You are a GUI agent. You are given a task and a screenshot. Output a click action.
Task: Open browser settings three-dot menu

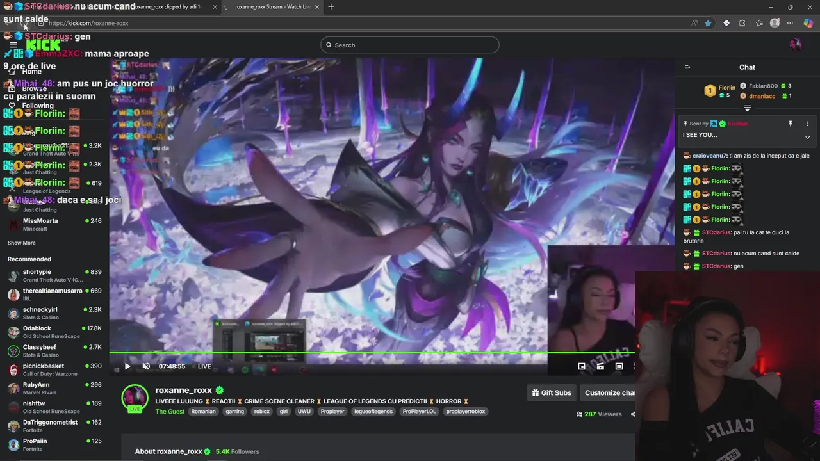(790, 23)
